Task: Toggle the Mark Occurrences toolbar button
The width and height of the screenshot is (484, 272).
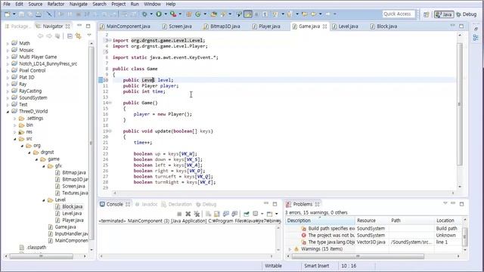Action: [248, 14]
